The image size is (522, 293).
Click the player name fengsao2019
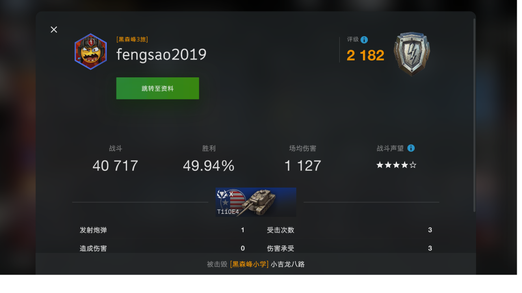click(x=161, y=55)
